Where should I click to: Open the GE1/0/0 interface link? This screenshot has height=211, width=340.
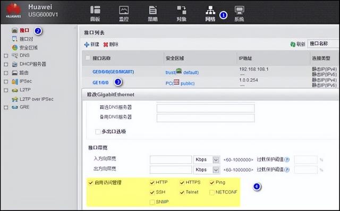tap(100, 82)
